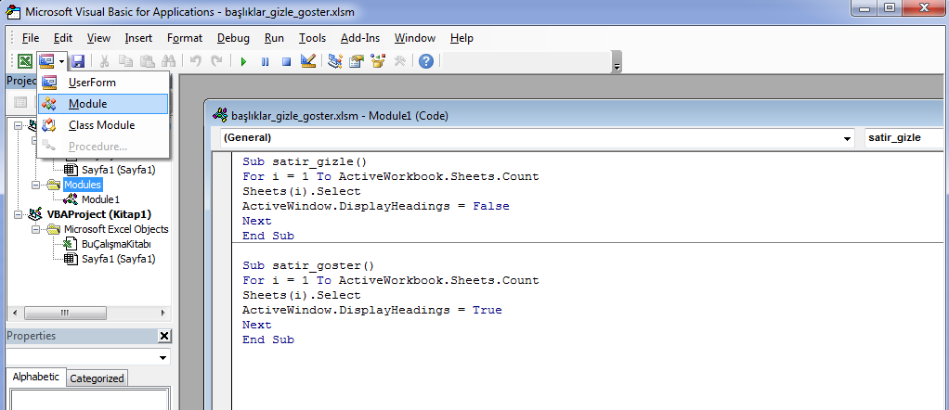Open the Insert object dropdown arrow
The height and width of the screenshot is (410, 949).
coord(61,61)
